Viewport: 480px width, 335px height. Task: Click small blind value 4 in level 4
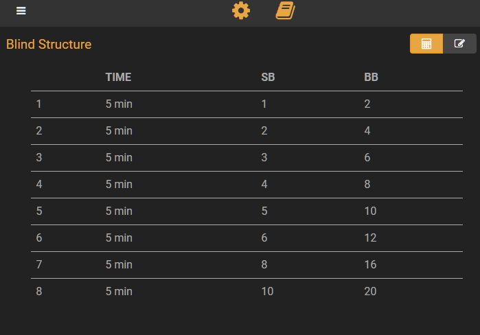click(x=264, y=185)
